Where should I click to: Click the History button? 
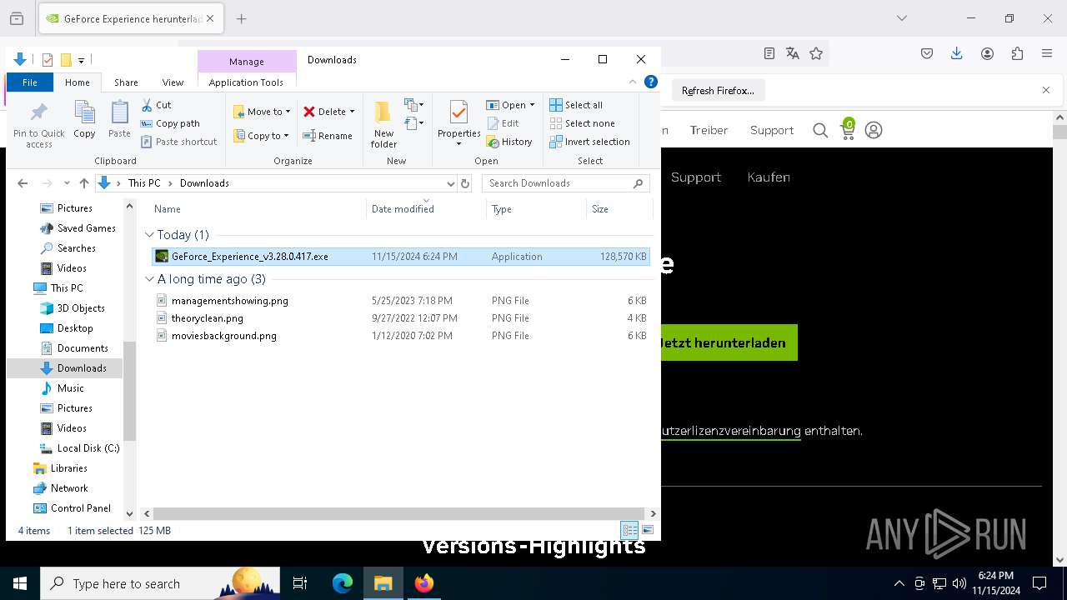(509, 142)
